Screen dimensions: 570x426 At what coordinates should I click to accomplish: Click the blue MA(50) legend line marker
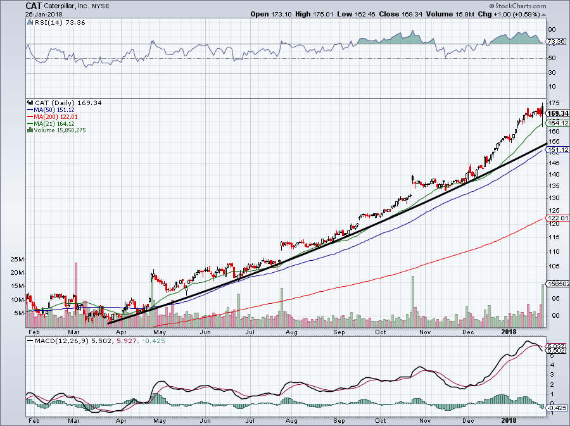(30, 110)
